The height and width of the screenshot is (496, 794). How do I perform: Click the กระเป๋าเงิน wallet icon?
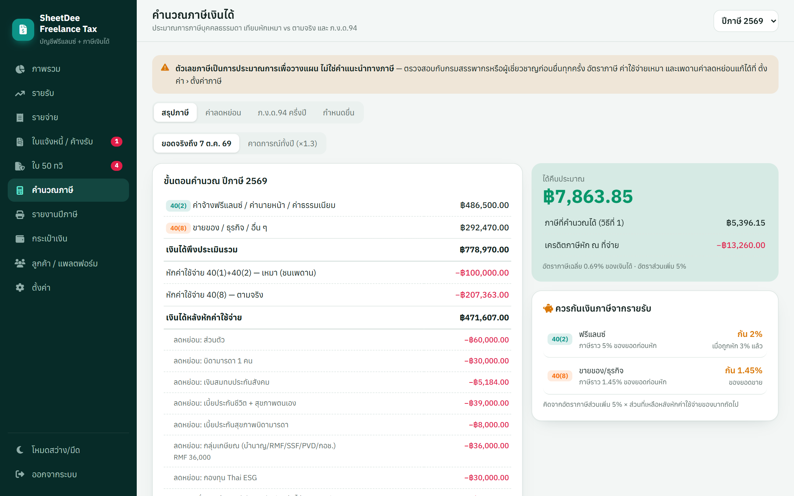click(x=20, y=239)
